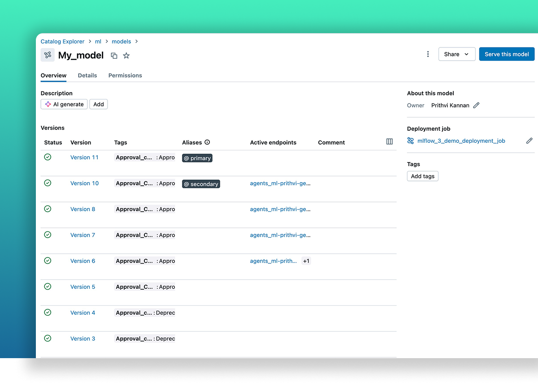538x385 pixels.
Task: Click the @secondary alias badge on Version 10
Action: (201, 184)
